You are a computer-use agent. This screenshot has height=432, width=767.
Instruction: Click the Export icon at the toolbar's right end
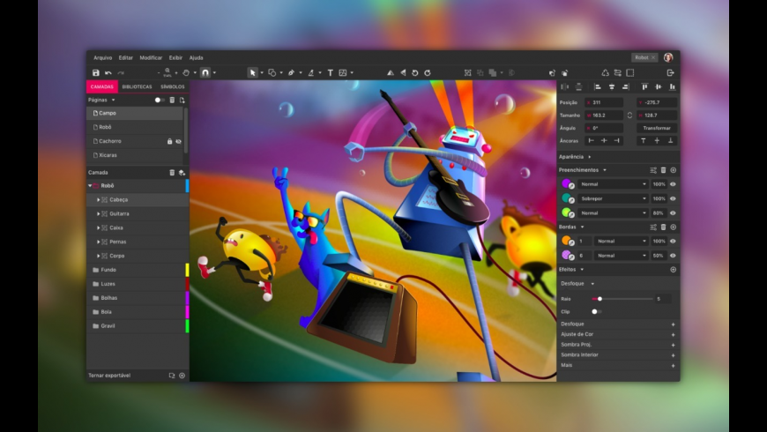coord(671,73)
